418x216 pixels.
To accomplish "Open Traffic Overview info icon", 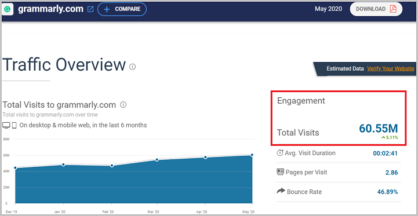I will pyautogui.click(x=133, y=67).
